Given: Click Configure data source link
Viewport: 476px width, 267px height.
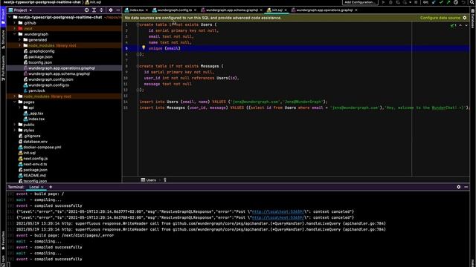Looking at the screenshot, I should [440, 18].
